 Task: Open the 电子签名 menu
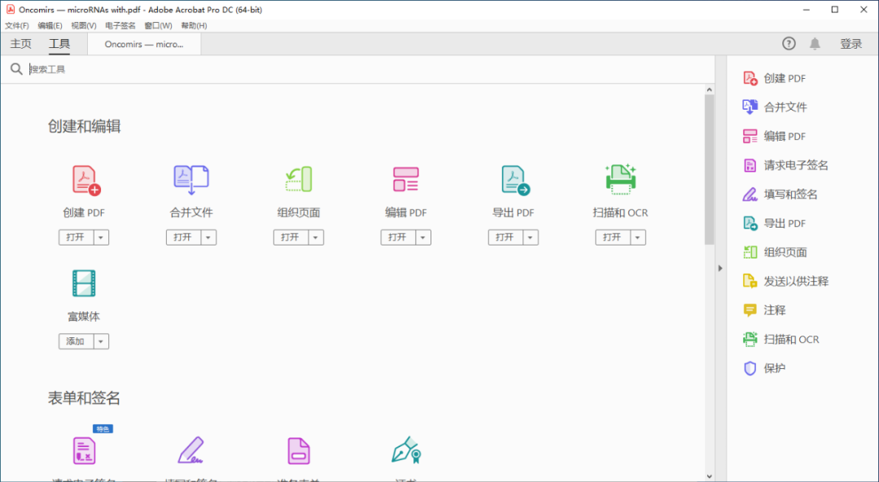coord(120,26)
